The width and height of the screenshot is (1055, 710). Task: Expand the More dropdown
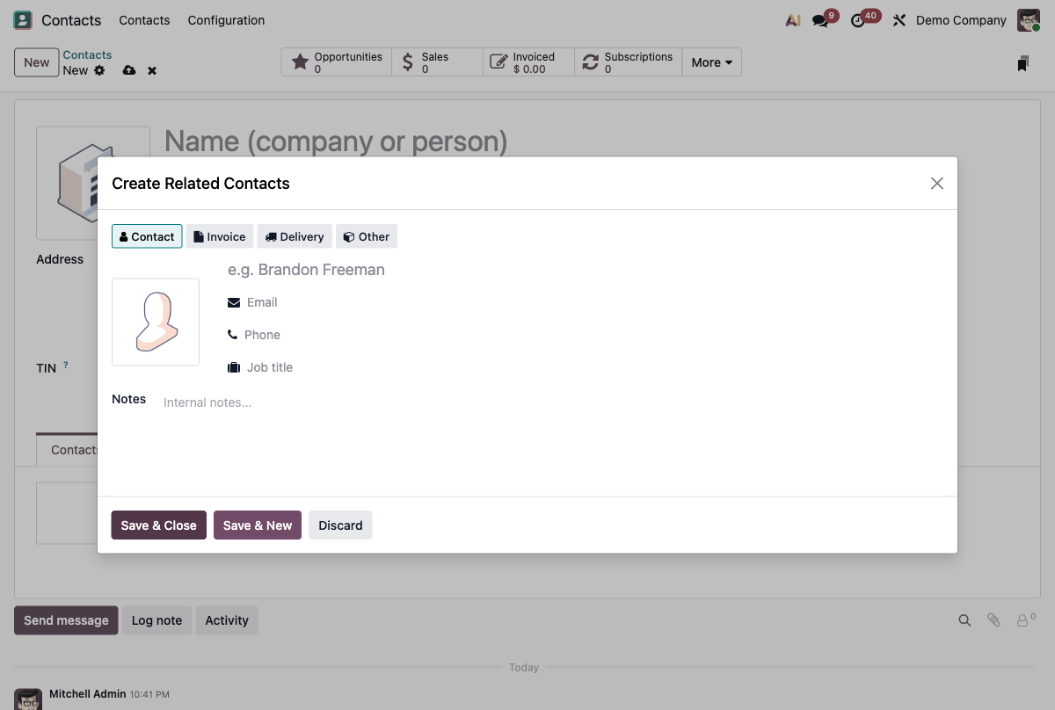[712, 62]
